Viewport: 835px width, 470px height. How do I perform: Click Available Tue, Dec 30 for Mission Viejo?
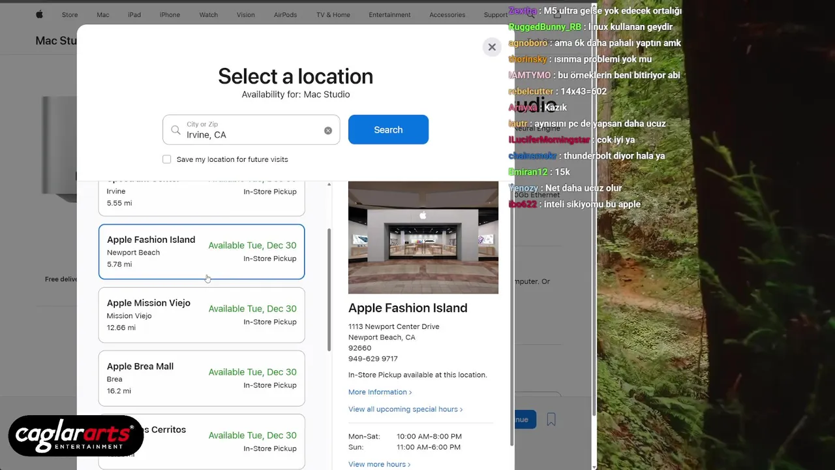coord(252,309)
